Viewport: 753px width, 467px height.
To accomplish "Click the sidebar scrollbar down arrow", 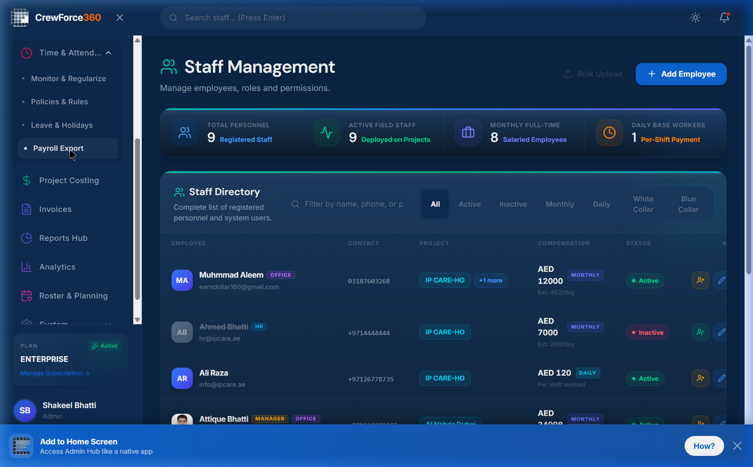I will (x=137, y=320).
